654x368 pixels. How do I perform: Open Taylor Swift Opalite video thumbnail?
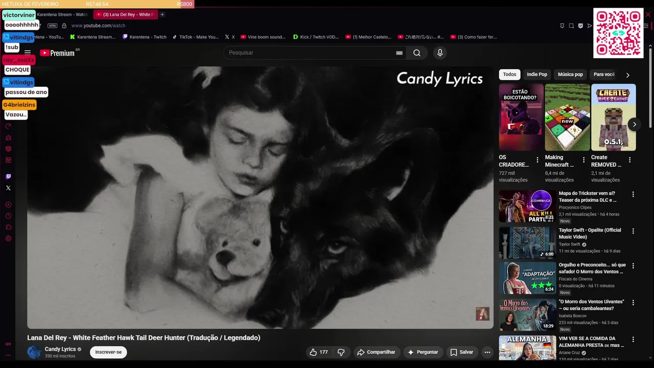(527, 243)
